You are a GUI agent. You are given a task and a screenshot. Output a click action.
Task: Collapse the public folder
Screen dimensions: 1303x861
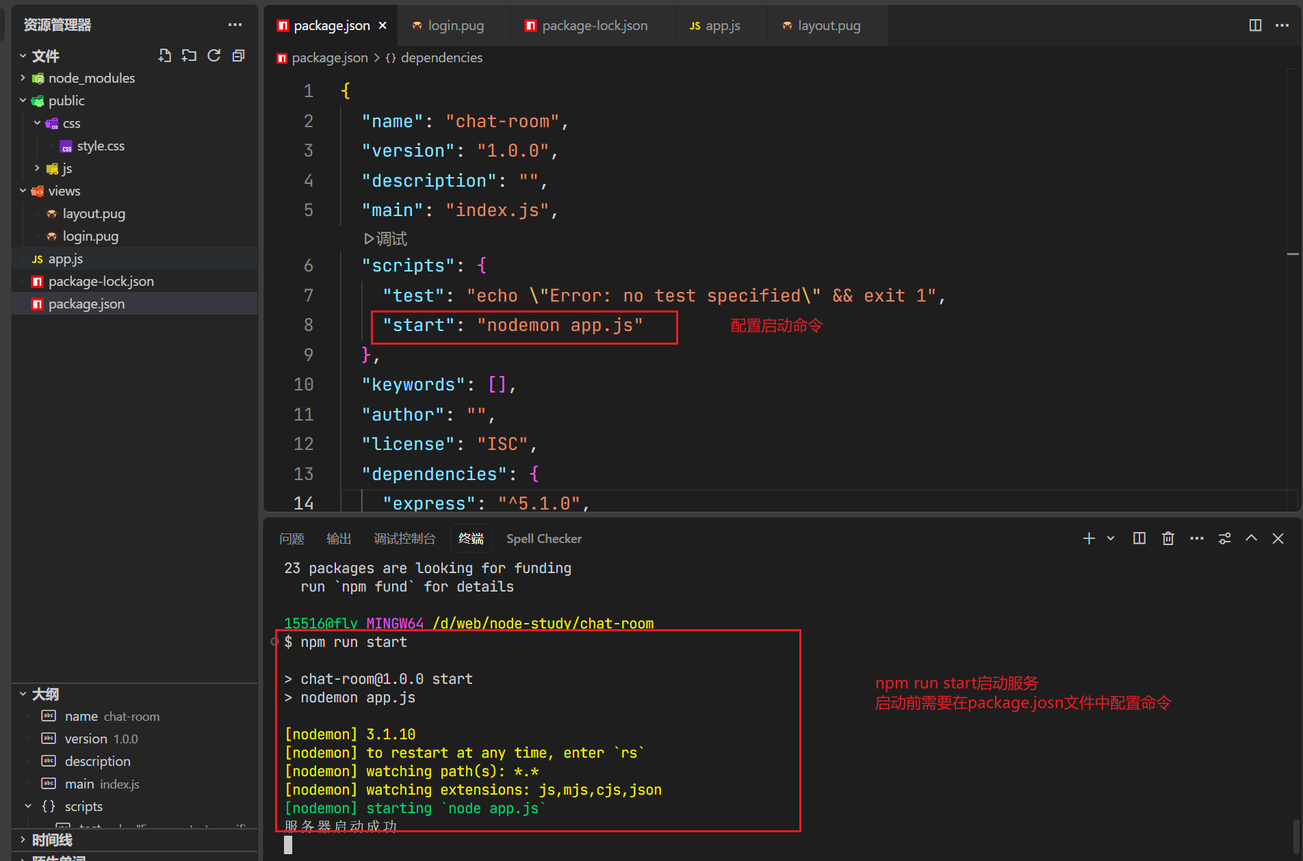[x=134, y=101]
